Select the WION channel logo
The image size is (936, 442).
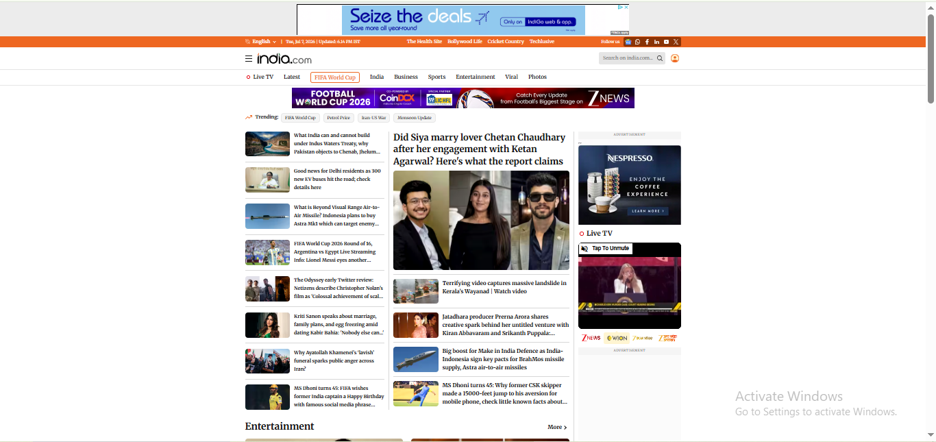click(x=617, y=338)
